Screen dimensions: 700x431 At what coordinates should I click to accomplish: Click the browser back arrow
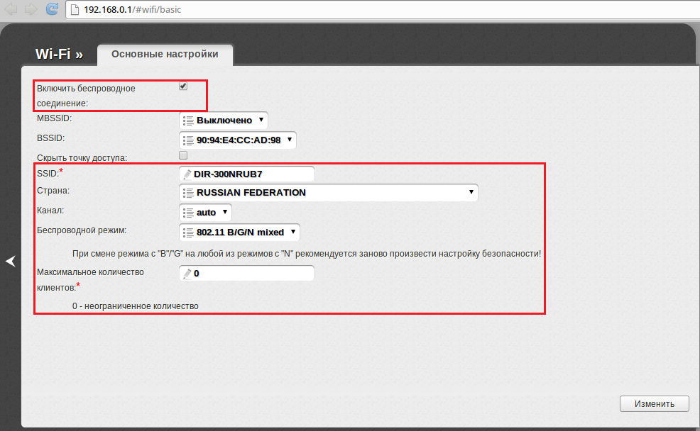[x=11, y=9]
